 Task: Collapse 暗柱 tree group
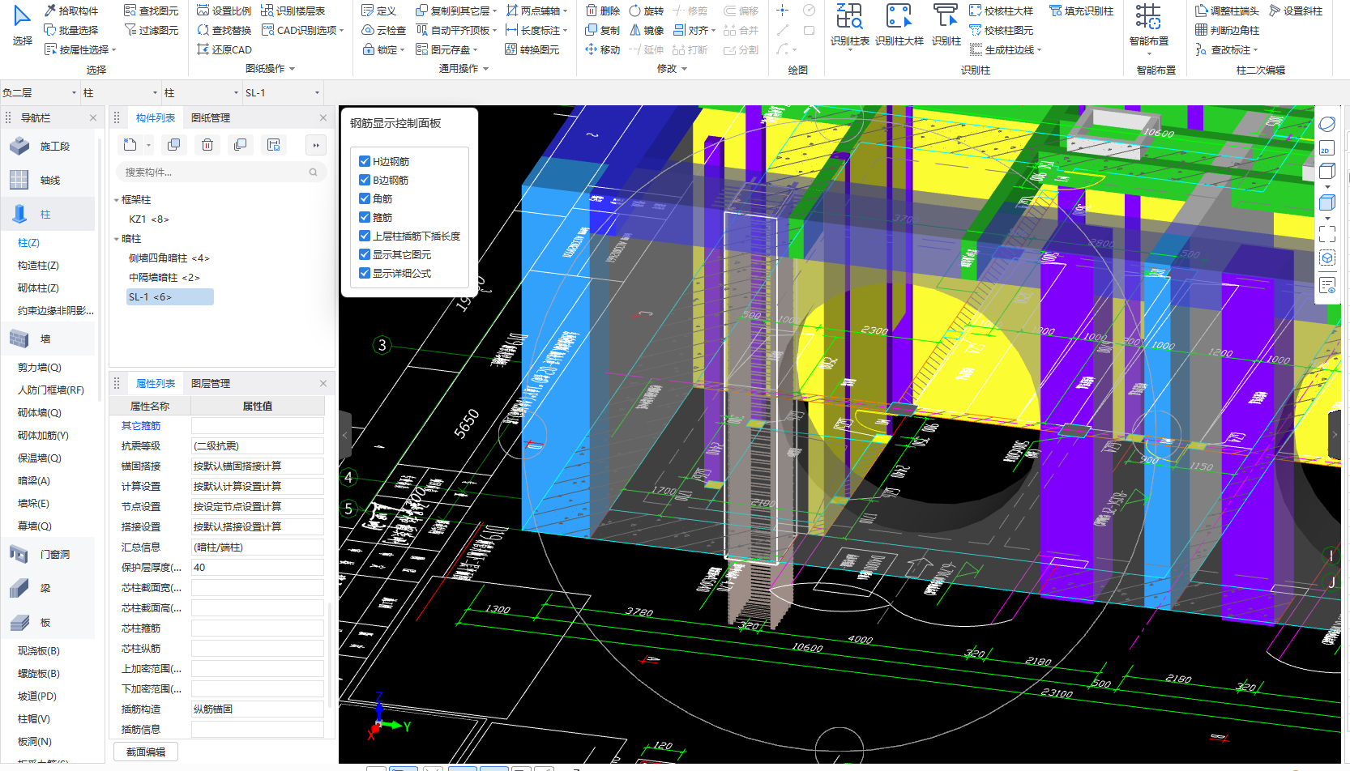click(116, 239)
